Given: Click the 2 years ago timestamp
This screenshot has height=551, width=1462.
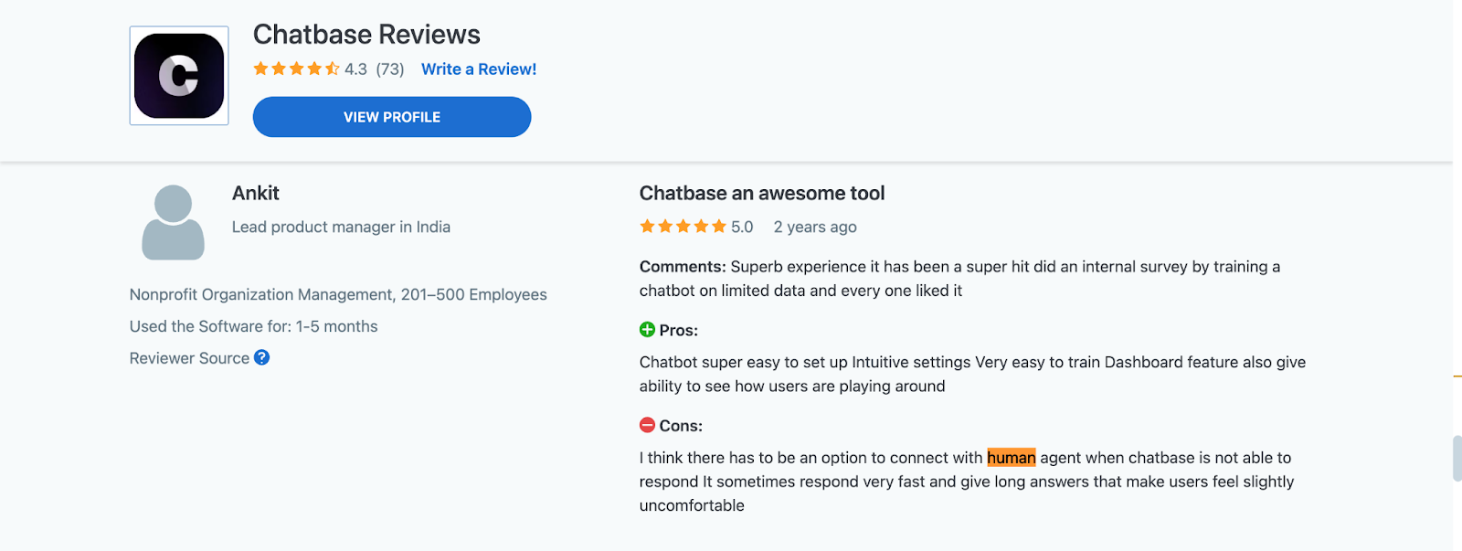Looking at the screenshot, I should [x=815, y=228].
